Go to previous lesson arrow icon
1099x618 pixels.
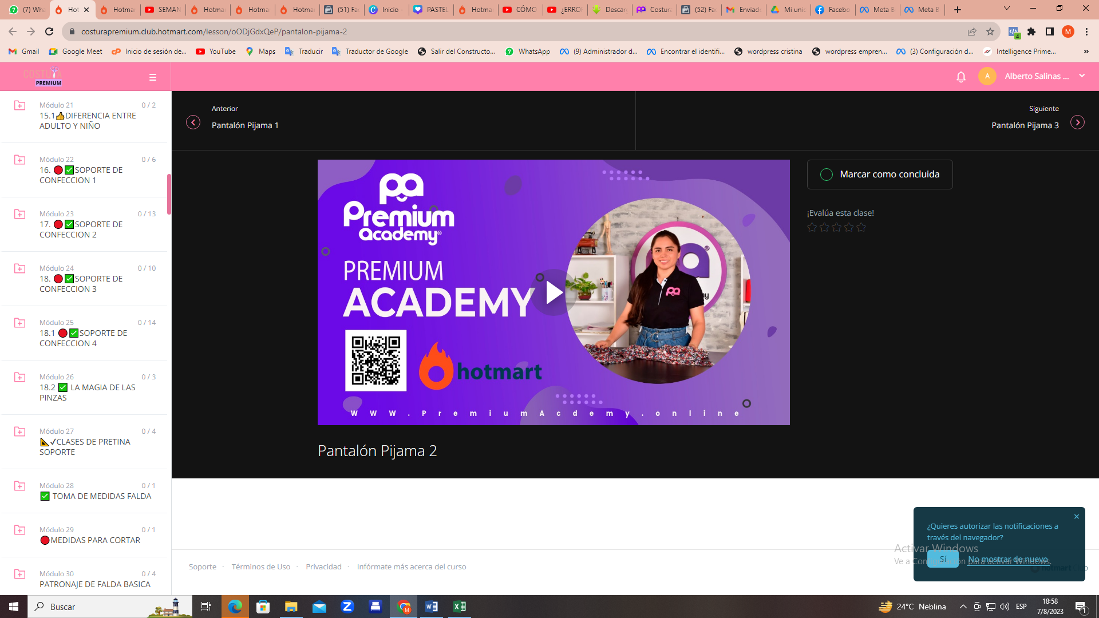(193, 122)
